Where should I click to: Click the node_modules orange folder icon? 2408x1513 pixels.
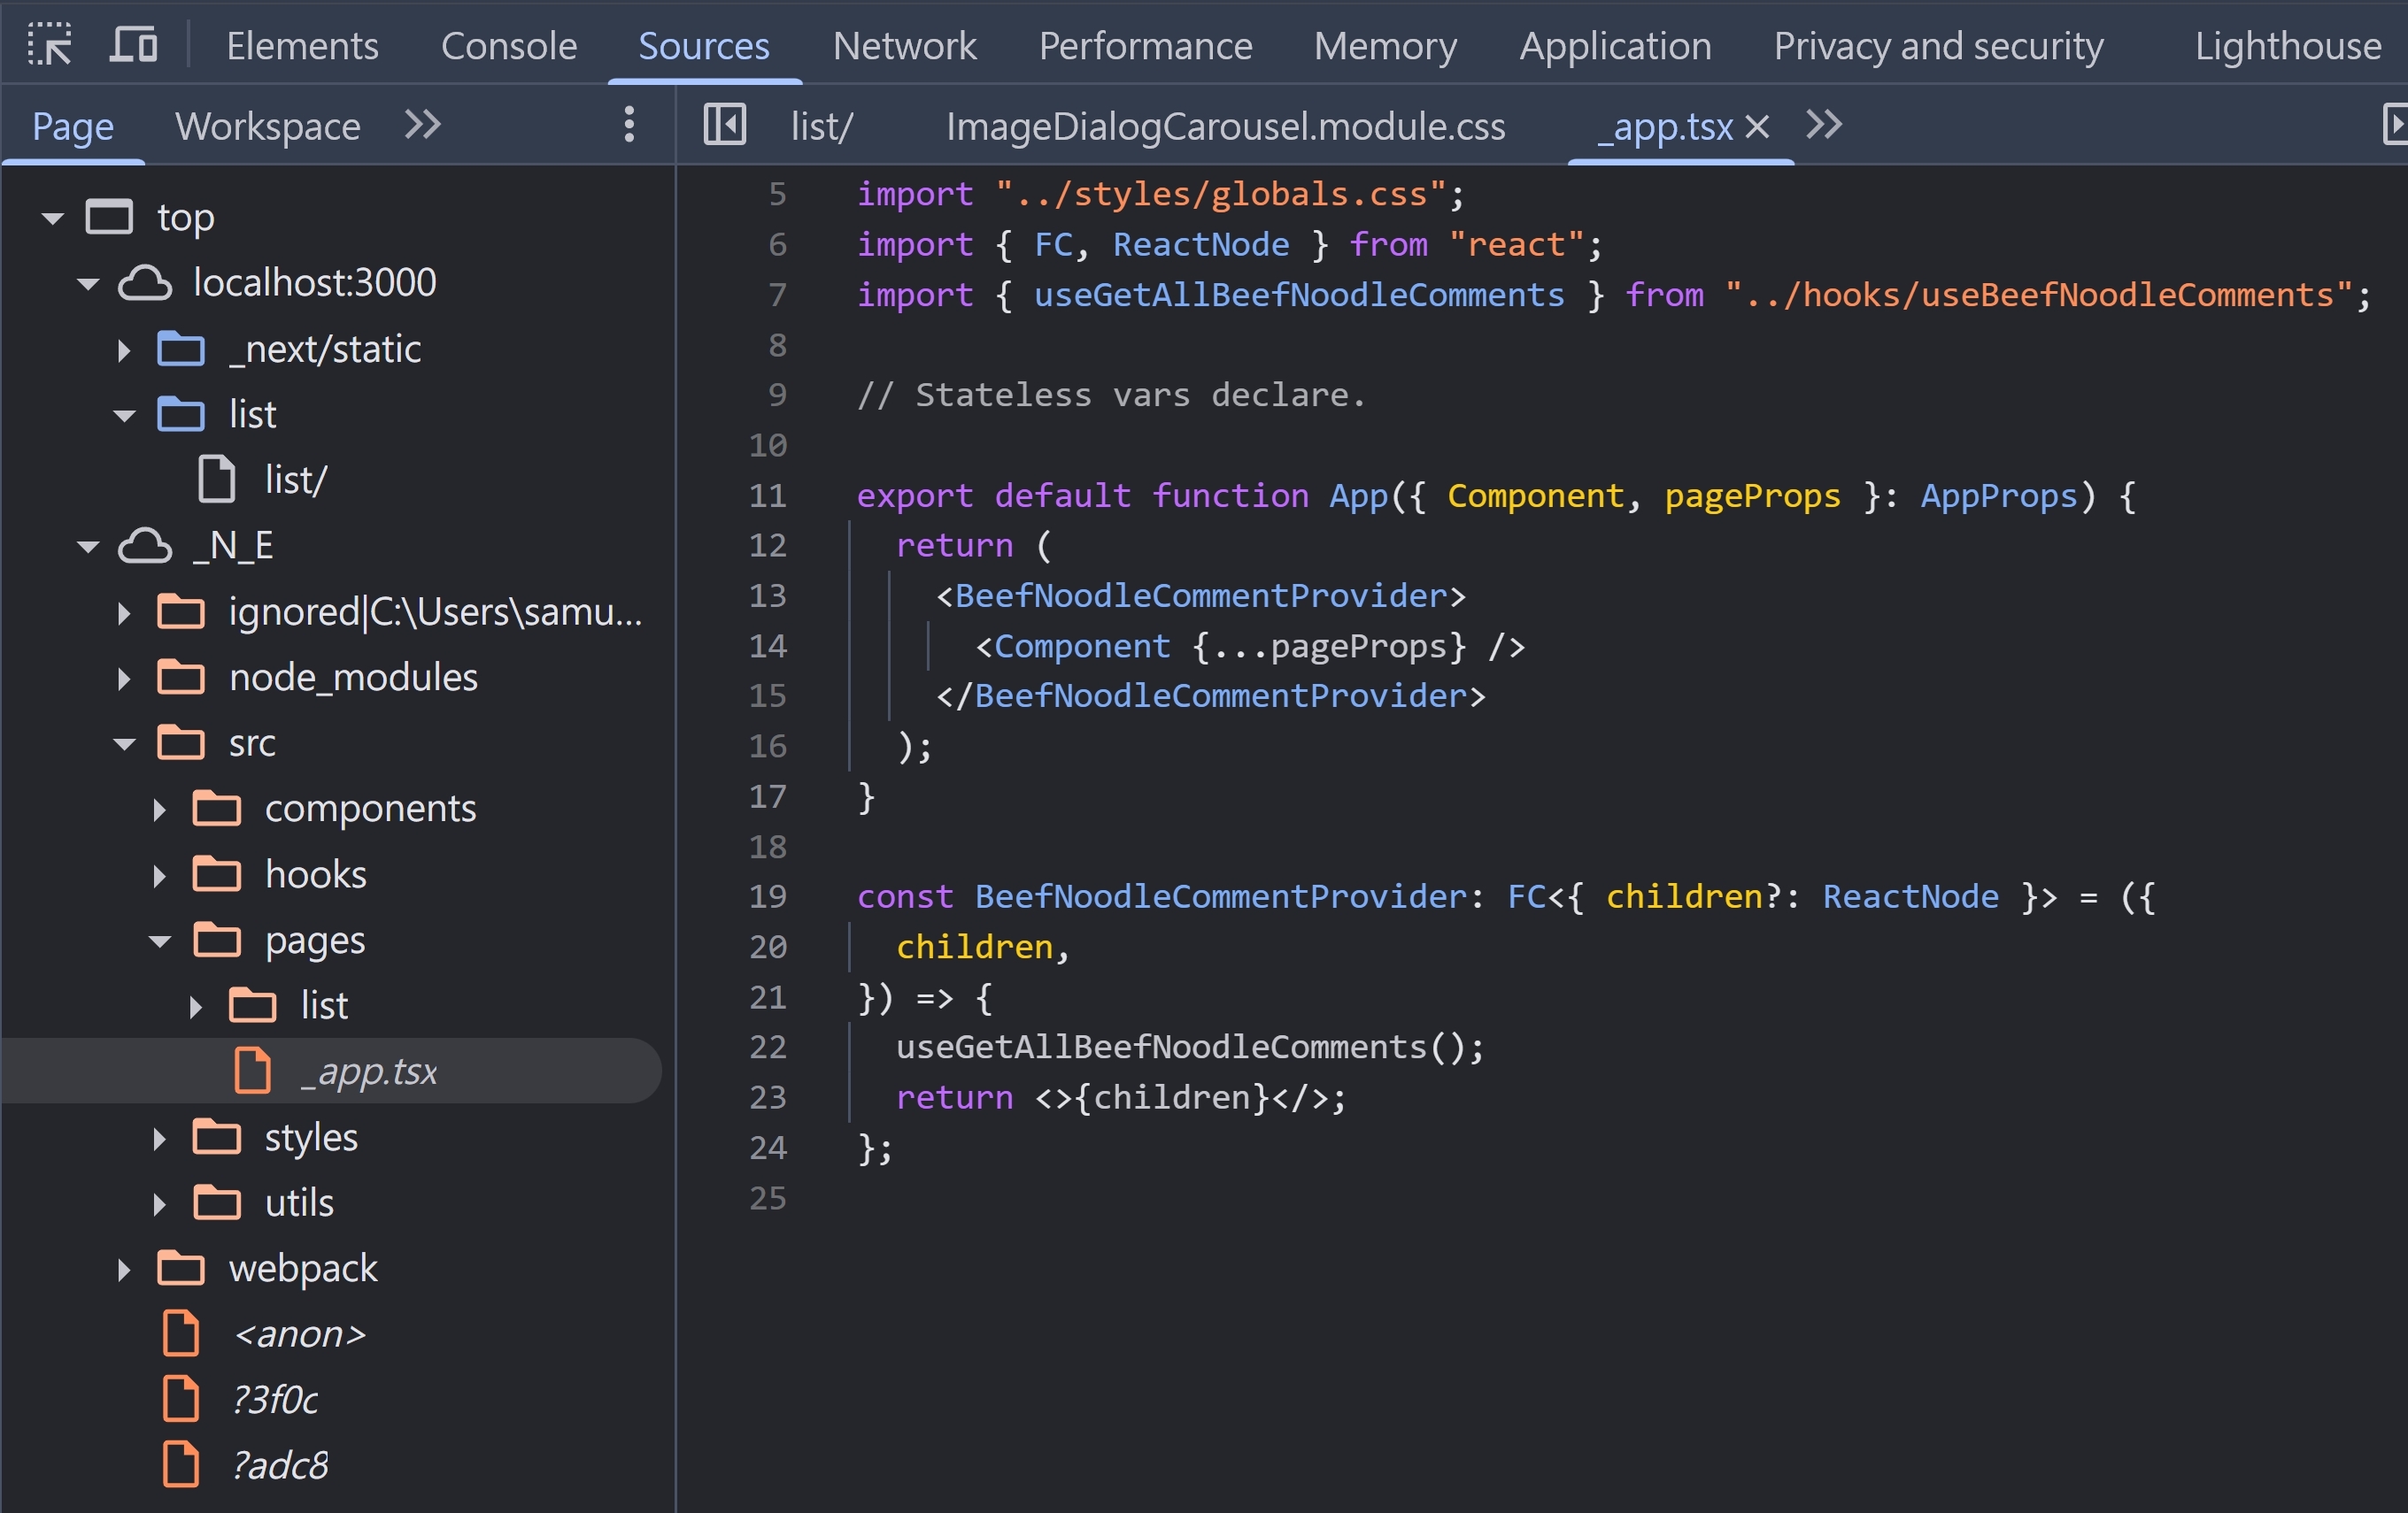coord(181,678)
